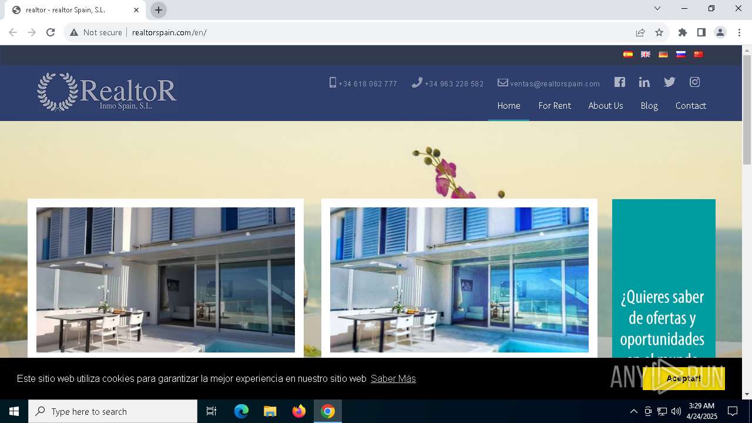The height and width of the screenshot is (423, 752).
Task: Open the Chrome profile avatar
Action: pos(720,32)
